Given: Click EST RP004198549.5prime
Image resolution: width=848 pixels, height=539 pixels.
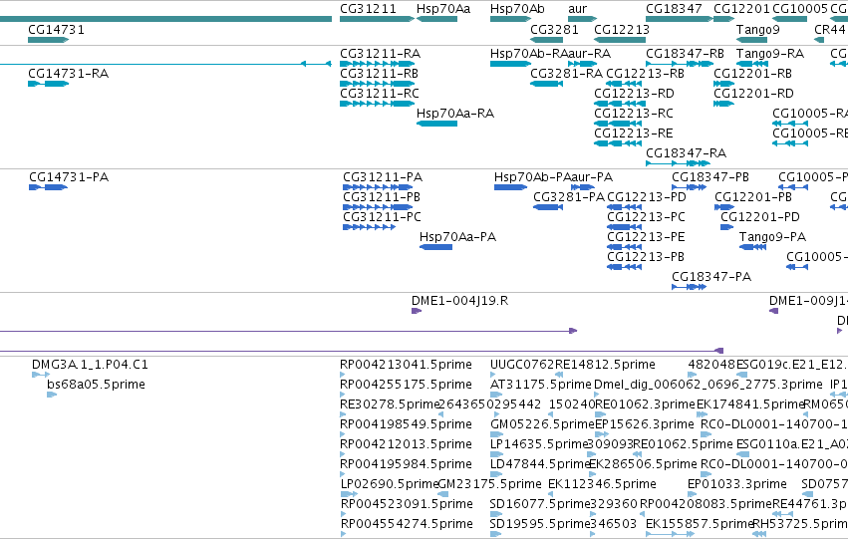Looking at the screenshot, I should (343, 434).
